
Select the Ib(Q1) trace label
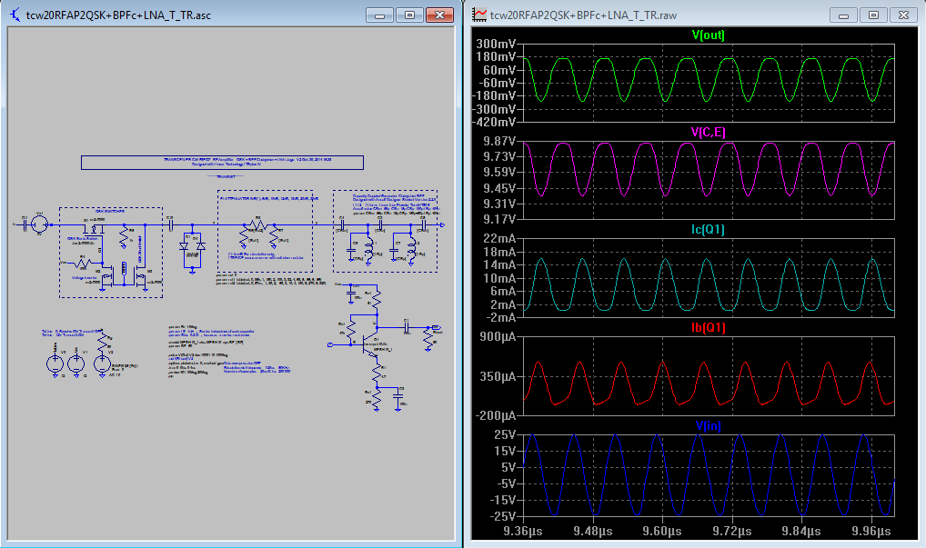coord(709,326)
